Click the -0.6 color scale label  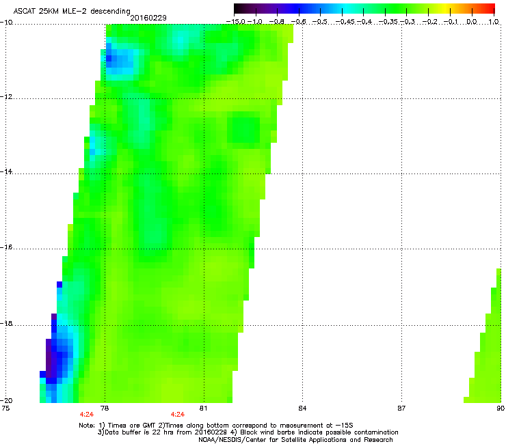coord(298,22)
